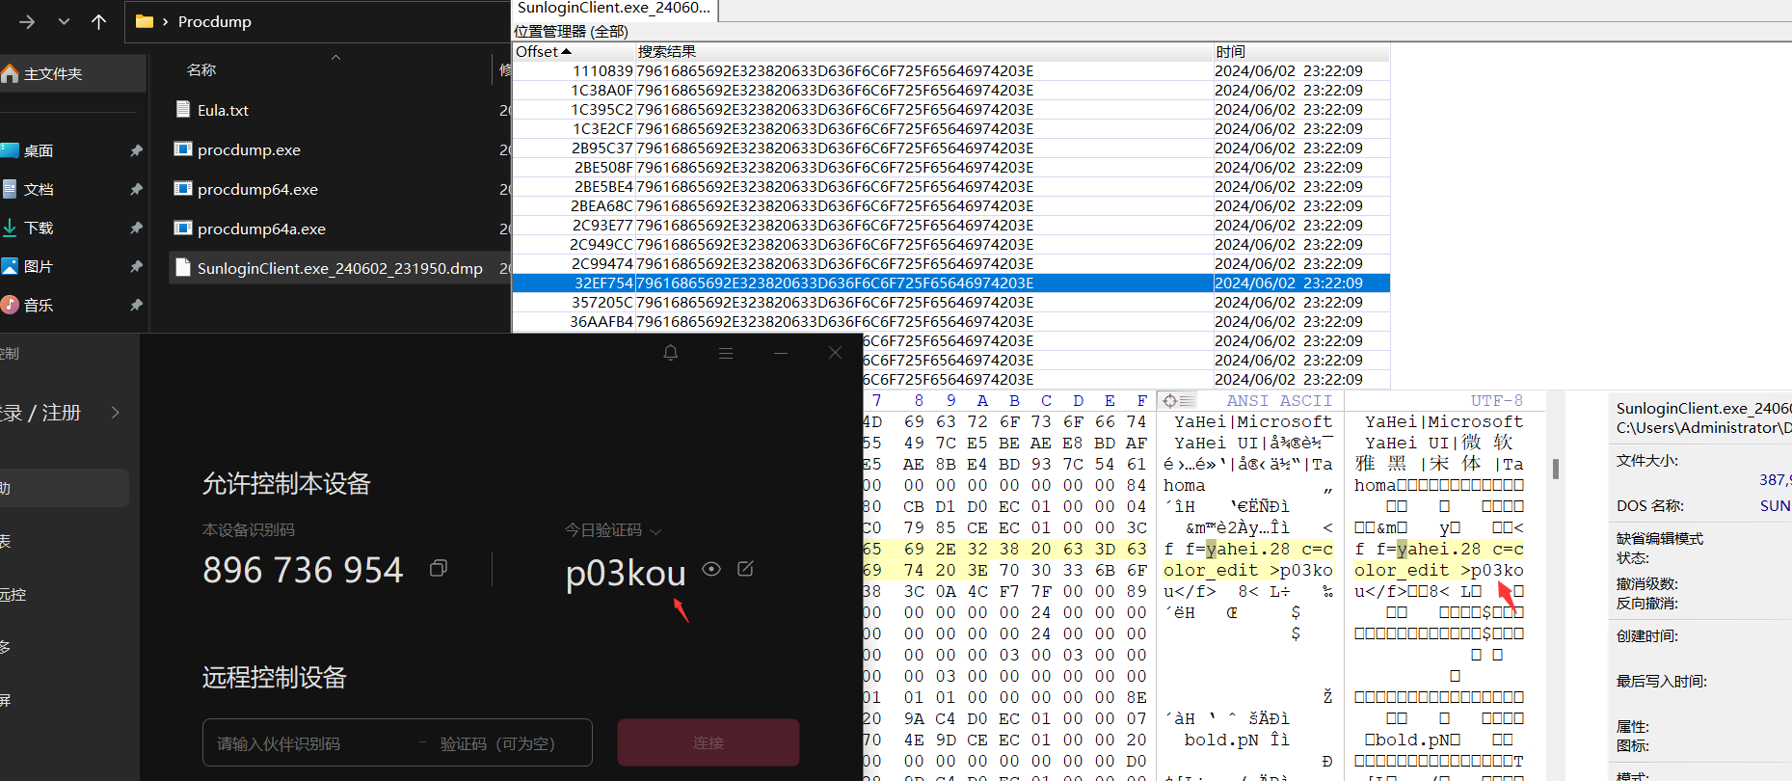Sort by the Offset column header

[573, 51]
